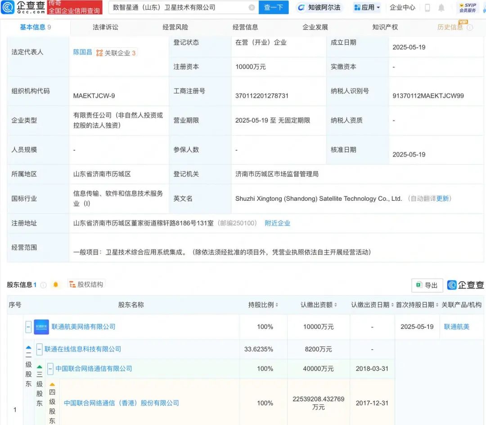The image size is (486, 425).
Task: Click the orange bell next to 股东信息
Action: tap(55, 285)
